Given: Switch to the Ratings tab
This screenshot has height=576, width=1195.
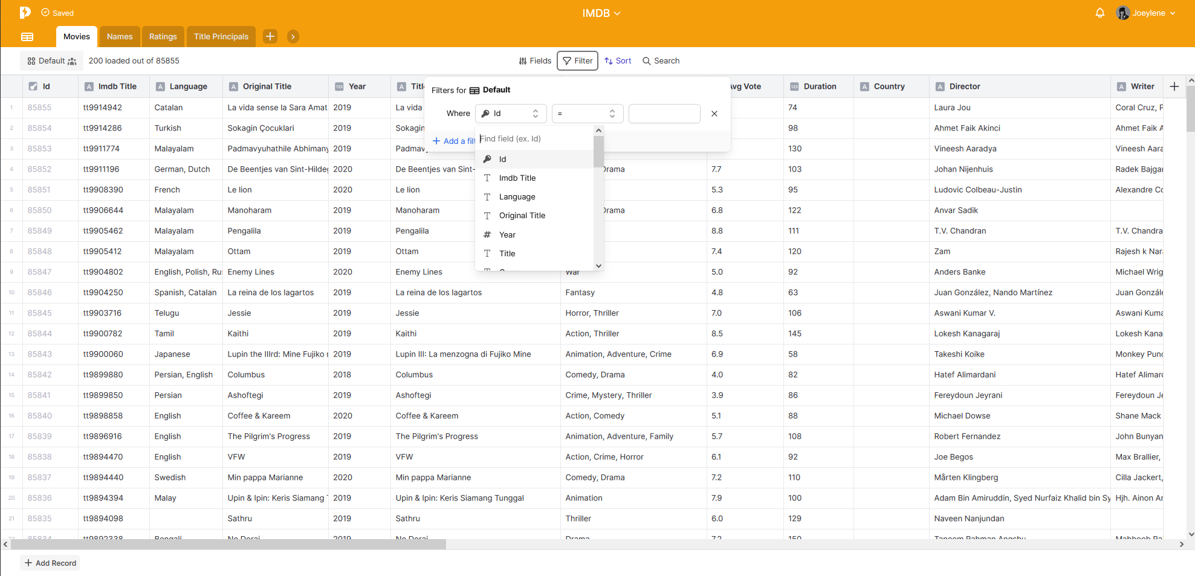Looking at the screenshot, I should 163,36.
